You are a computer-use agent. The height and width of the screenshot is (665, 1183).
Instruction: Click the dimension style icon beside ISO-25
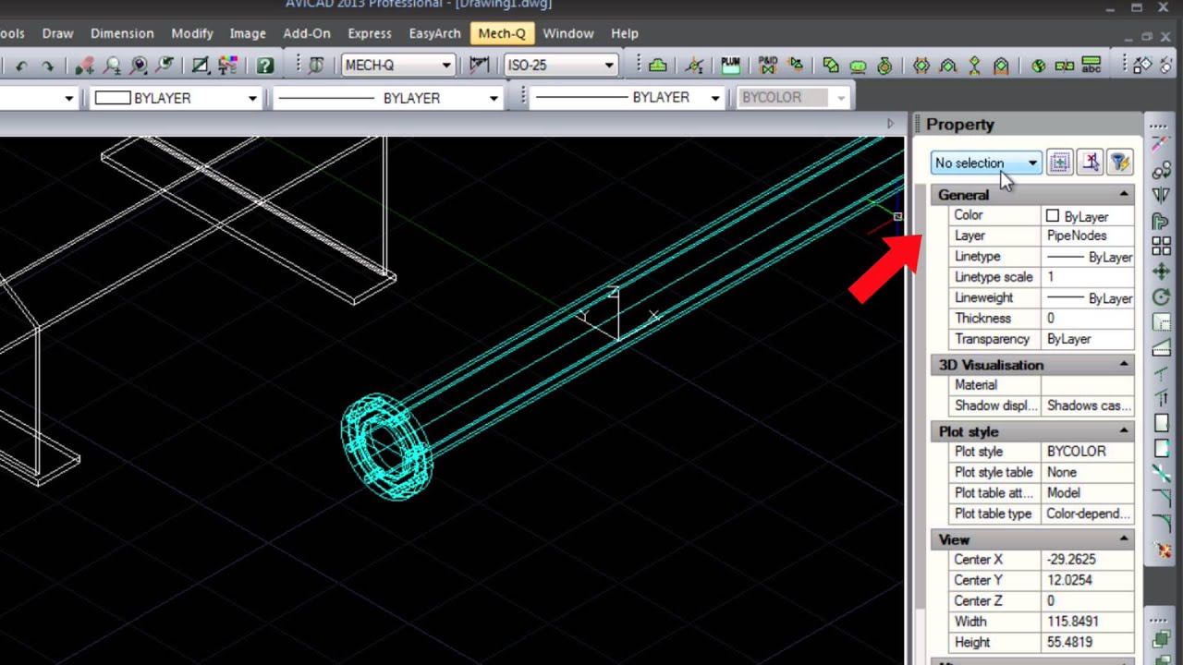coord(479,66)
